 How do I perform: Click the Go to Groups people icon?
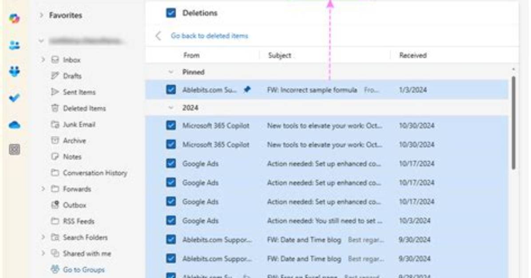(55, 269)
